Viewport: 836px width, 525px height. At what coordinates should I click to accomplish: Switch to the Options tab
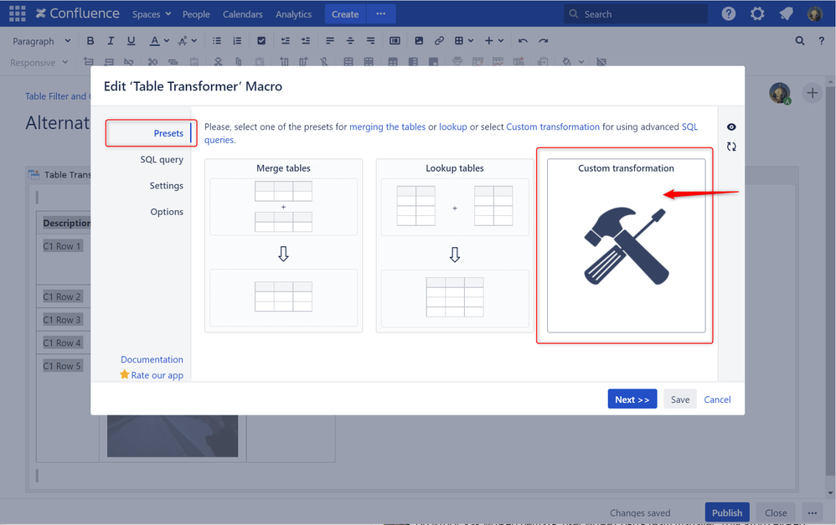point(167,212)
